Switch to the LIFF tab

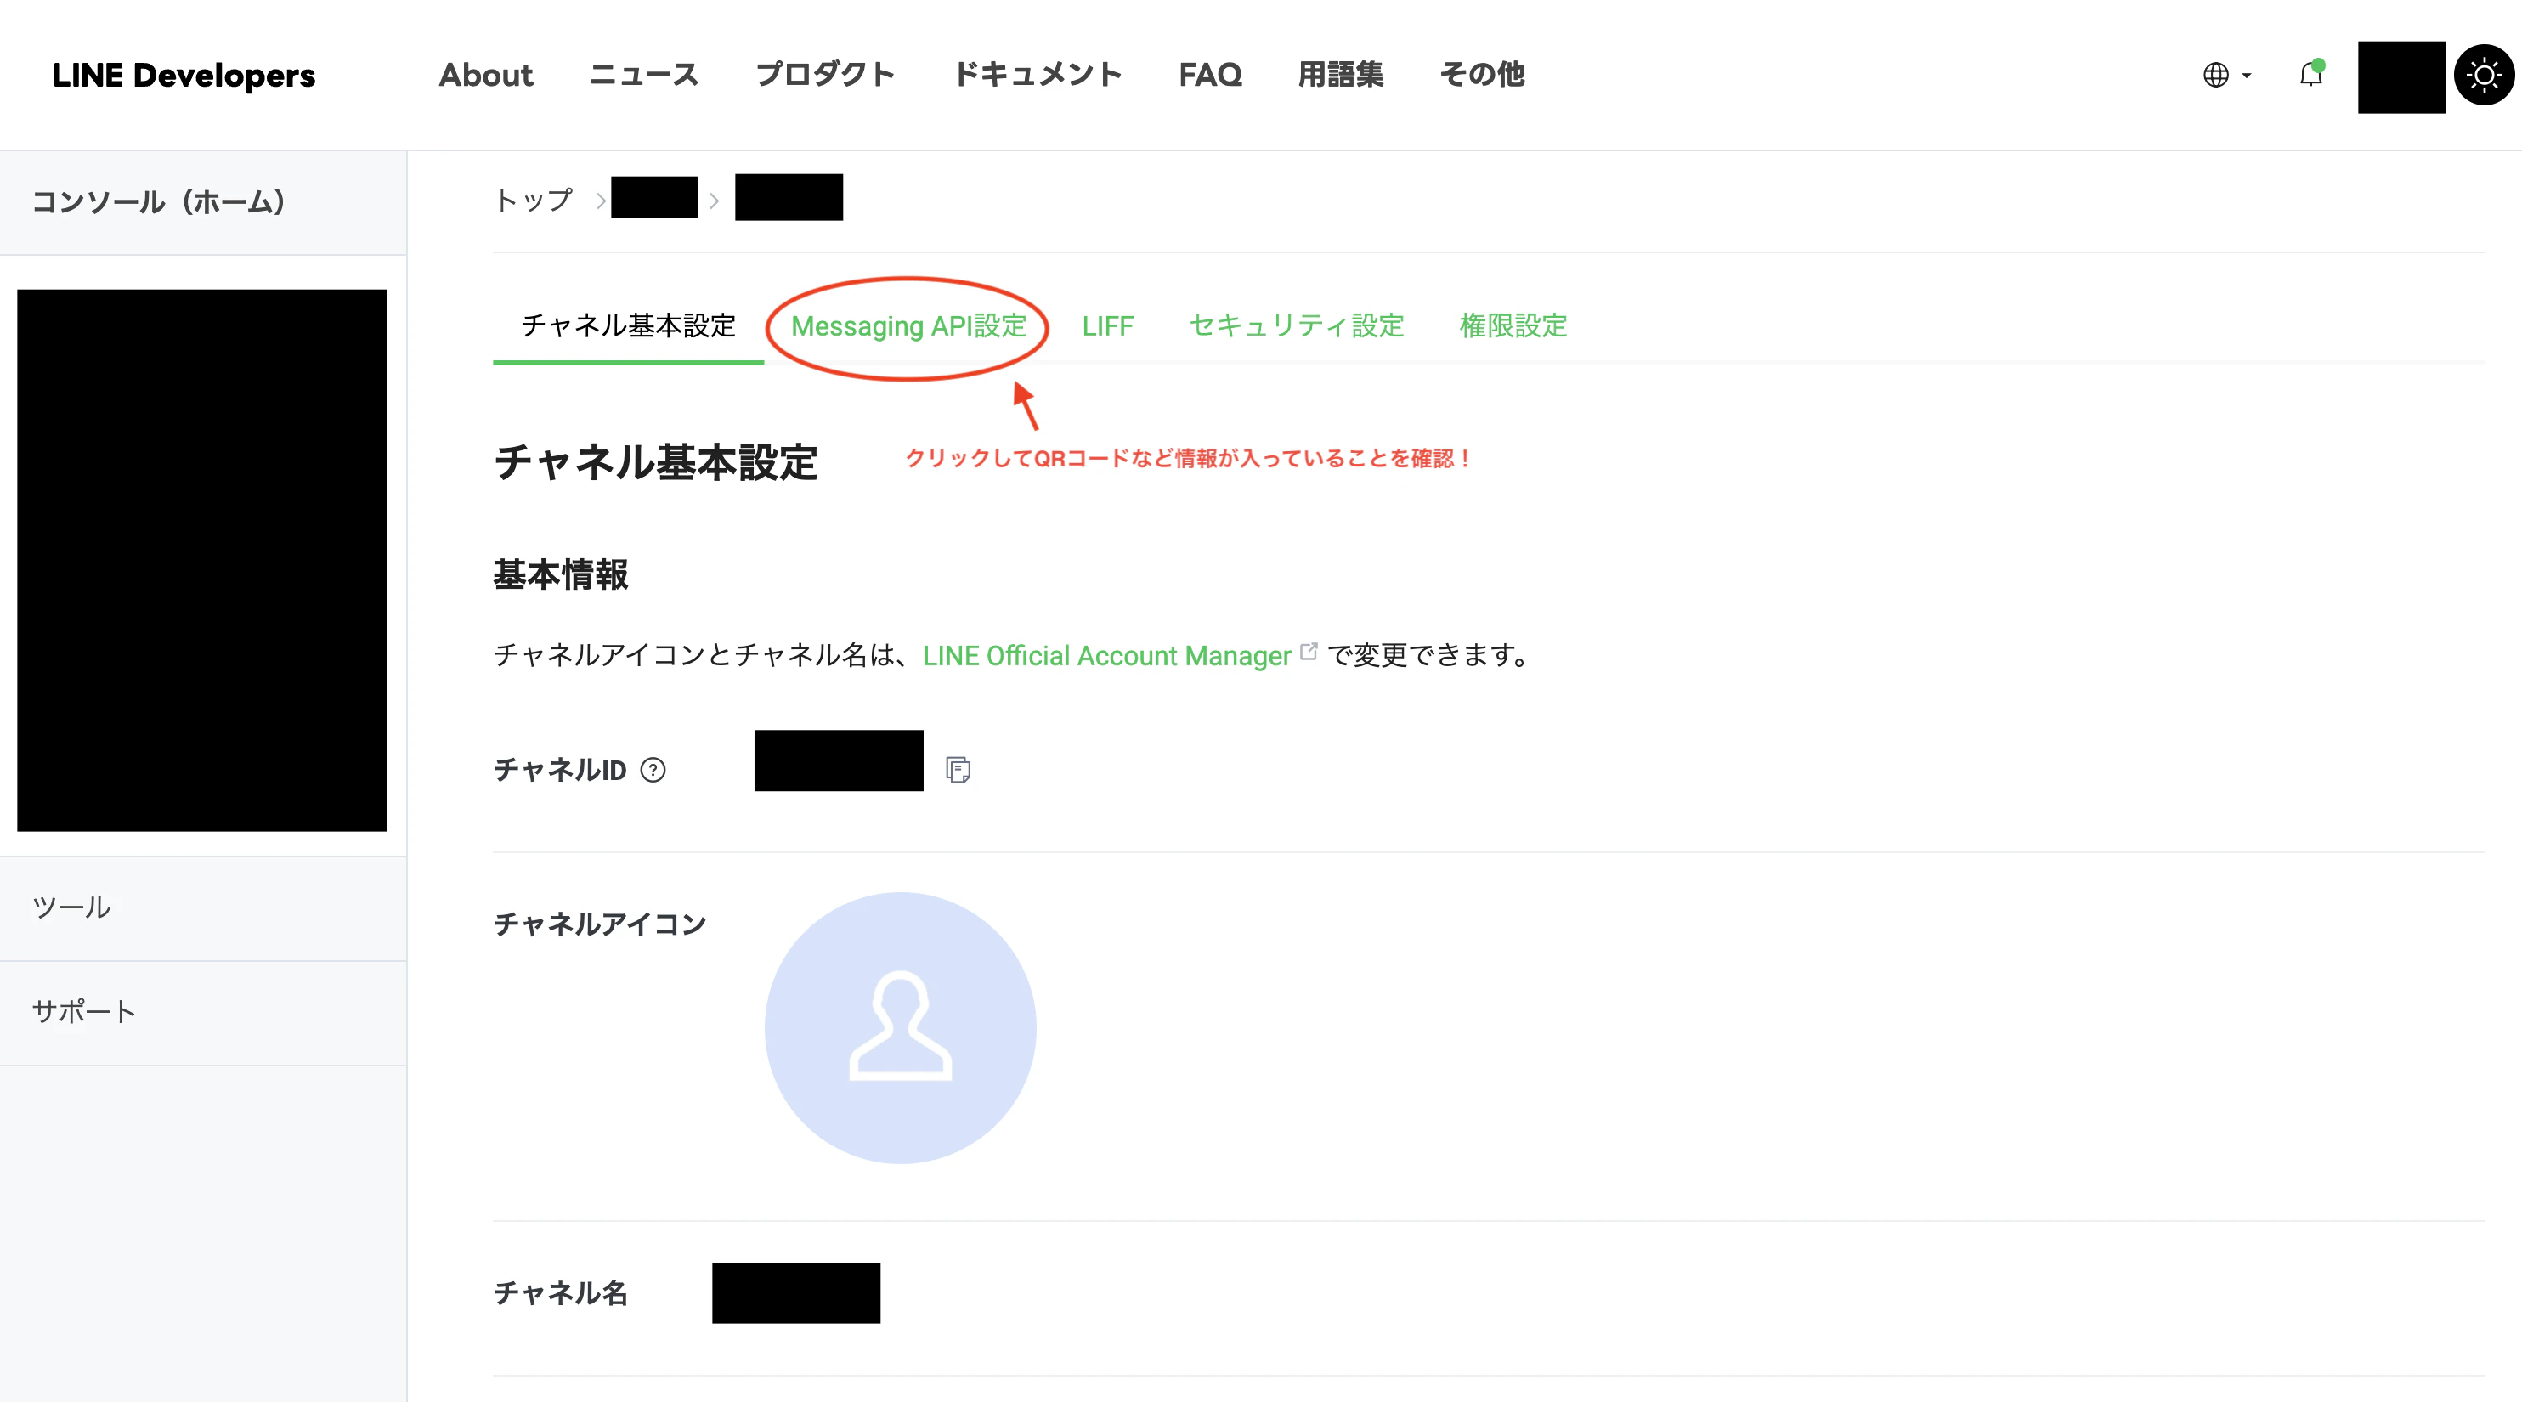coord(1107,326)
